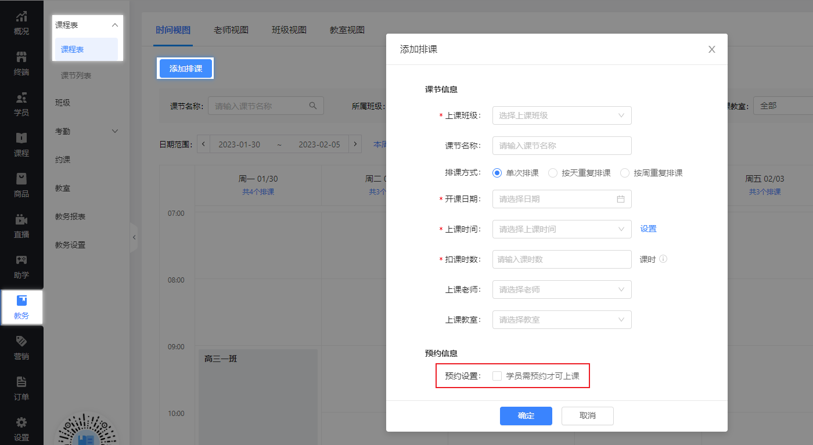This screenshot has height=445, width=813.
Task: Click the 课节名称 input in dialog
Action: click(x=562, y=146)
